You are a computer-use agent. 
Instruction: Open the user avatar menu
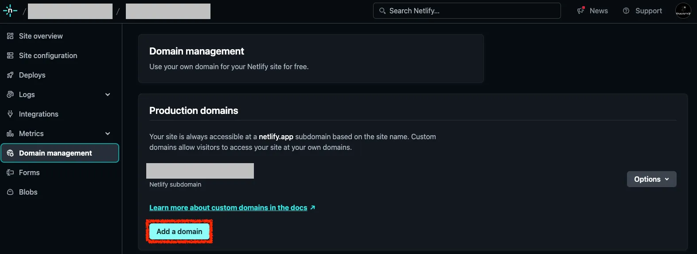click(683, 11)
